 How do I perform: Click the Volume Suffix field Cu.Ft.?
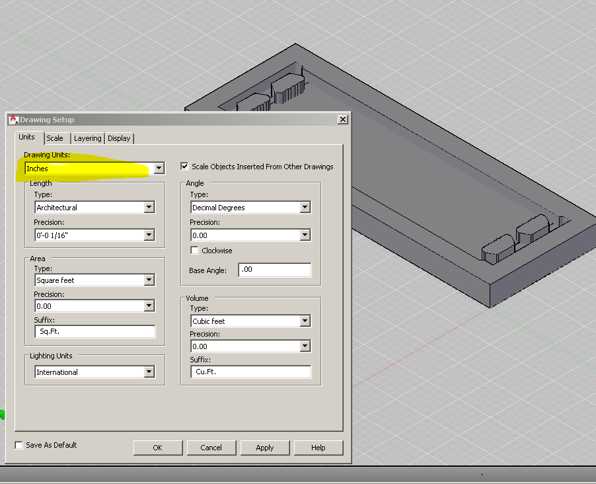tap(250, 372)
